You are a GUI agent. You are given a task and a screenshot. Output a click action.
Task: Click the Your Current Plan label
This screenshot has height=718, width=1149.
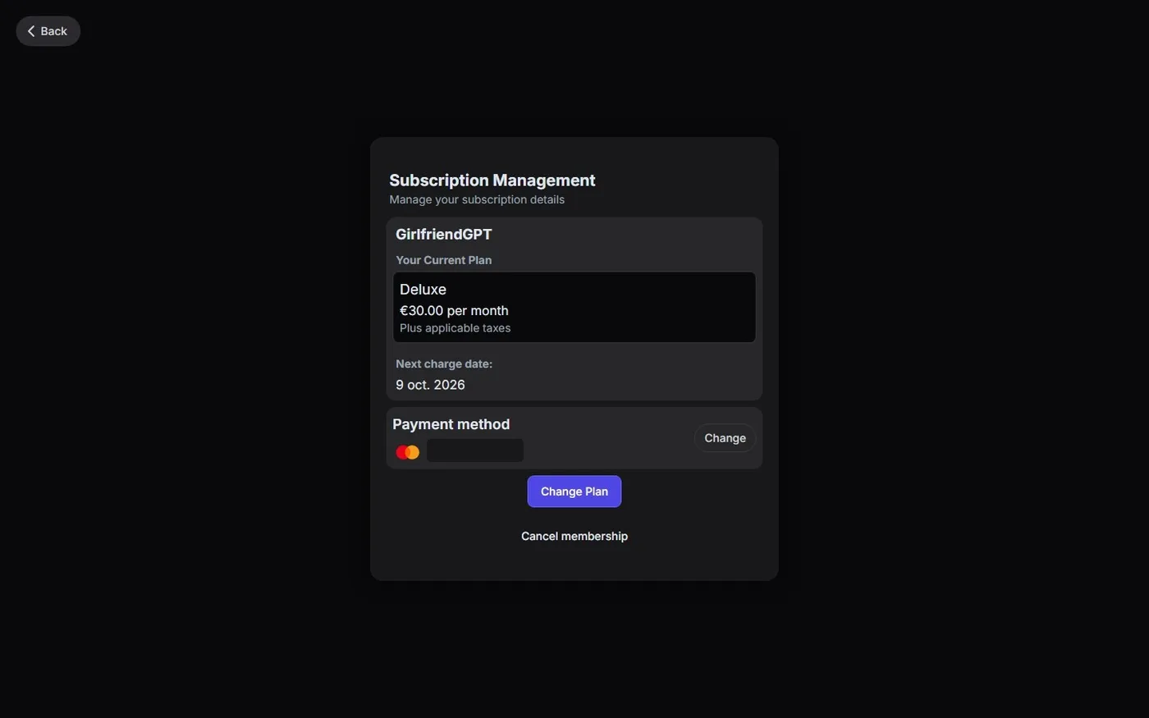(x=443, y=260)
